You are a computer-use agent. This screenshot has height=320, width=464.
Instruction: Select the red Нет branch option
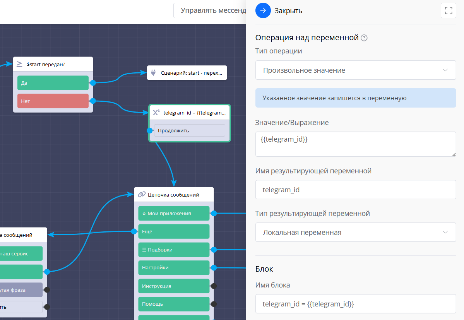[53, 101]
